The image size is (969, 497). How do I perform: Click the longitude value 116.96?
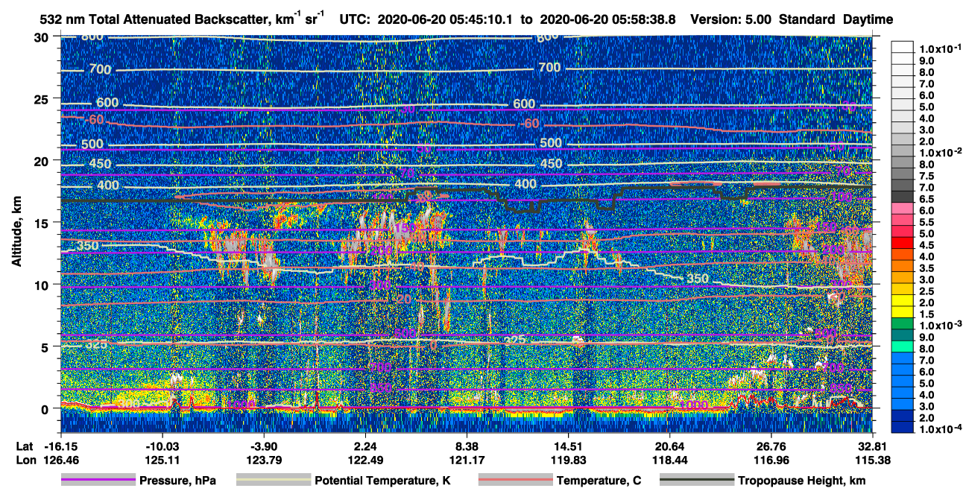(x=771, y=459)
